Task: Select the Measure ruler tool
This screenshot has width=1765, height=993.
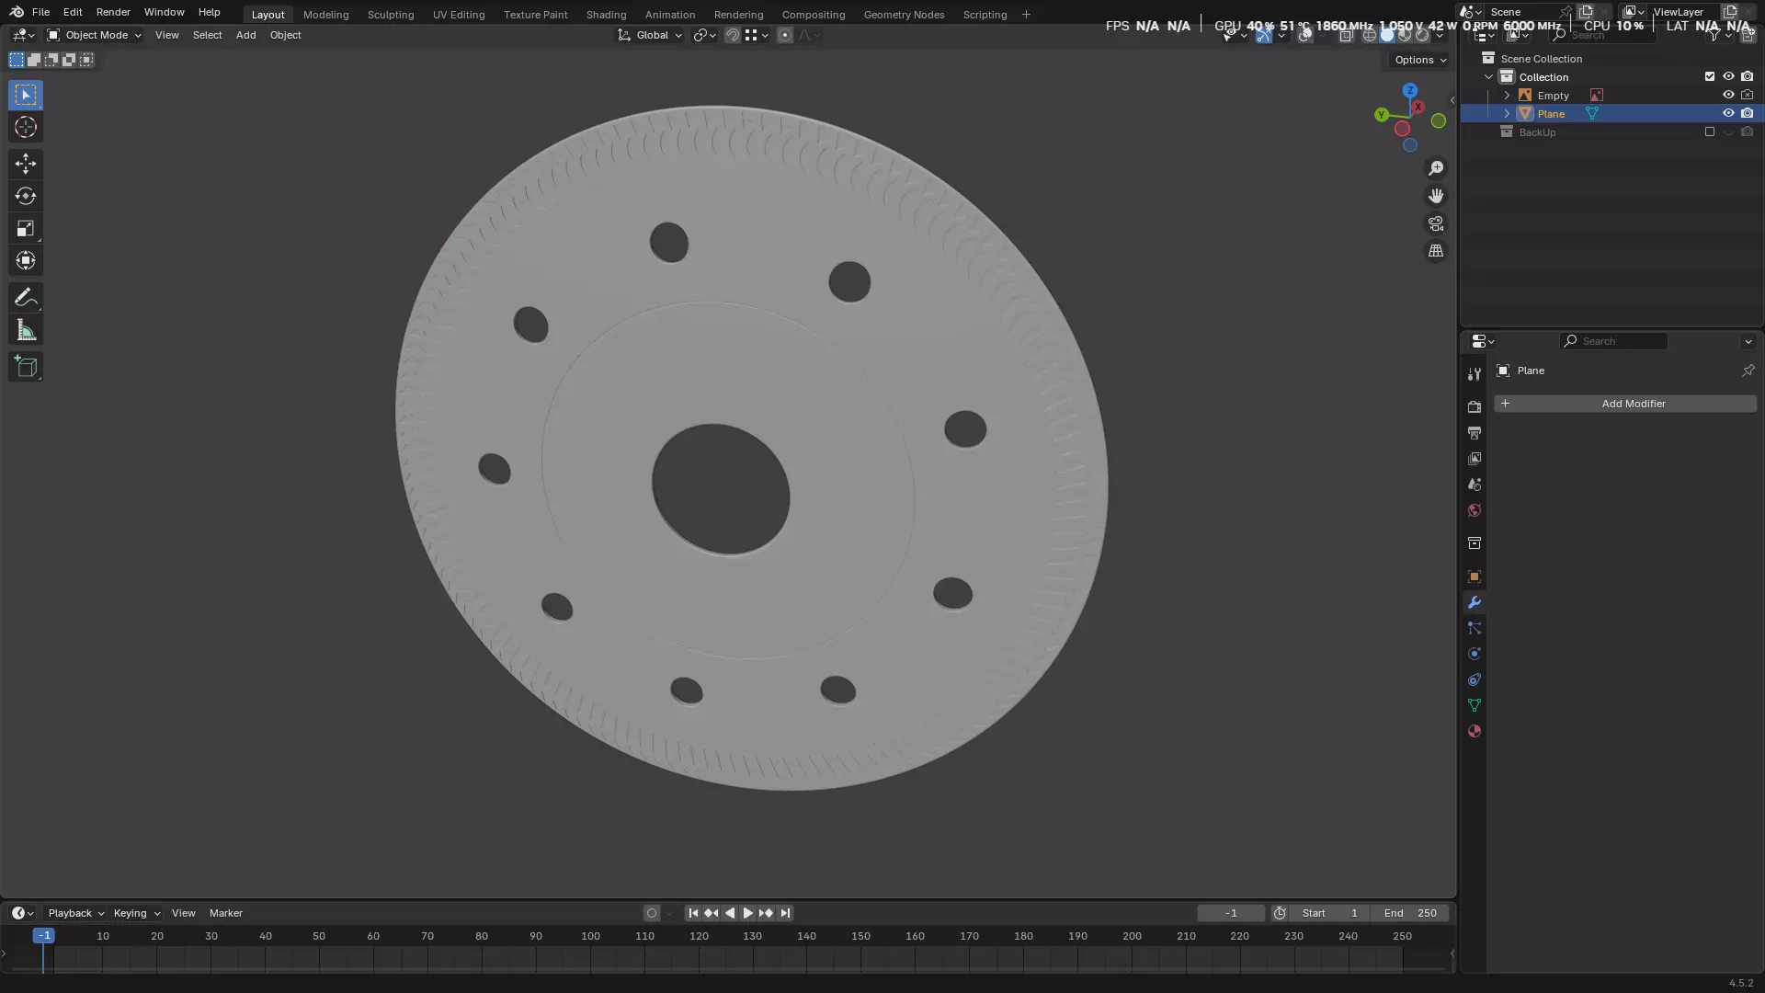Action: coord(26,330)
